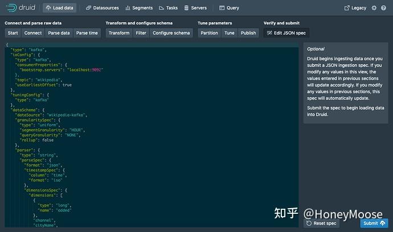Open the Datasources view
393x232 pixels.
click(103, 8)
